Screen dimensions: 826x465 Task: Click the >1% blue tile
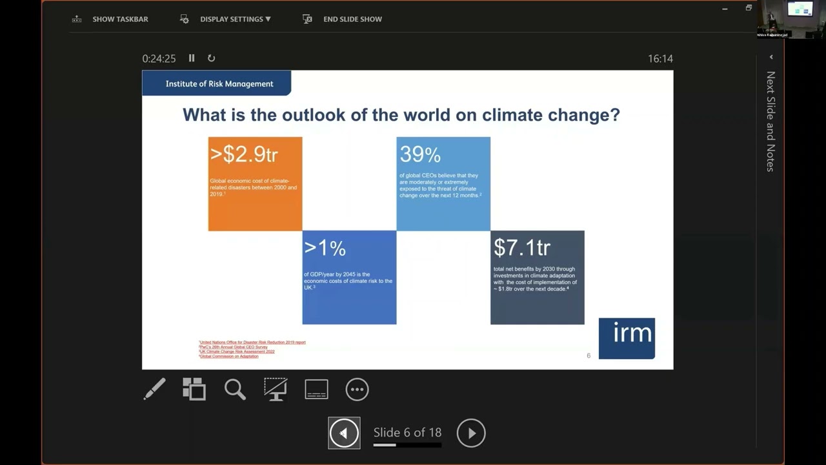[x=349, y=277]
